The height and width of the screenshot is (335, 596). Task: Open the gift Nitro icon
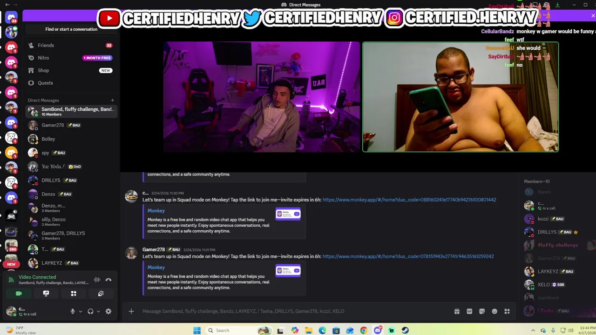click(457, 311)
